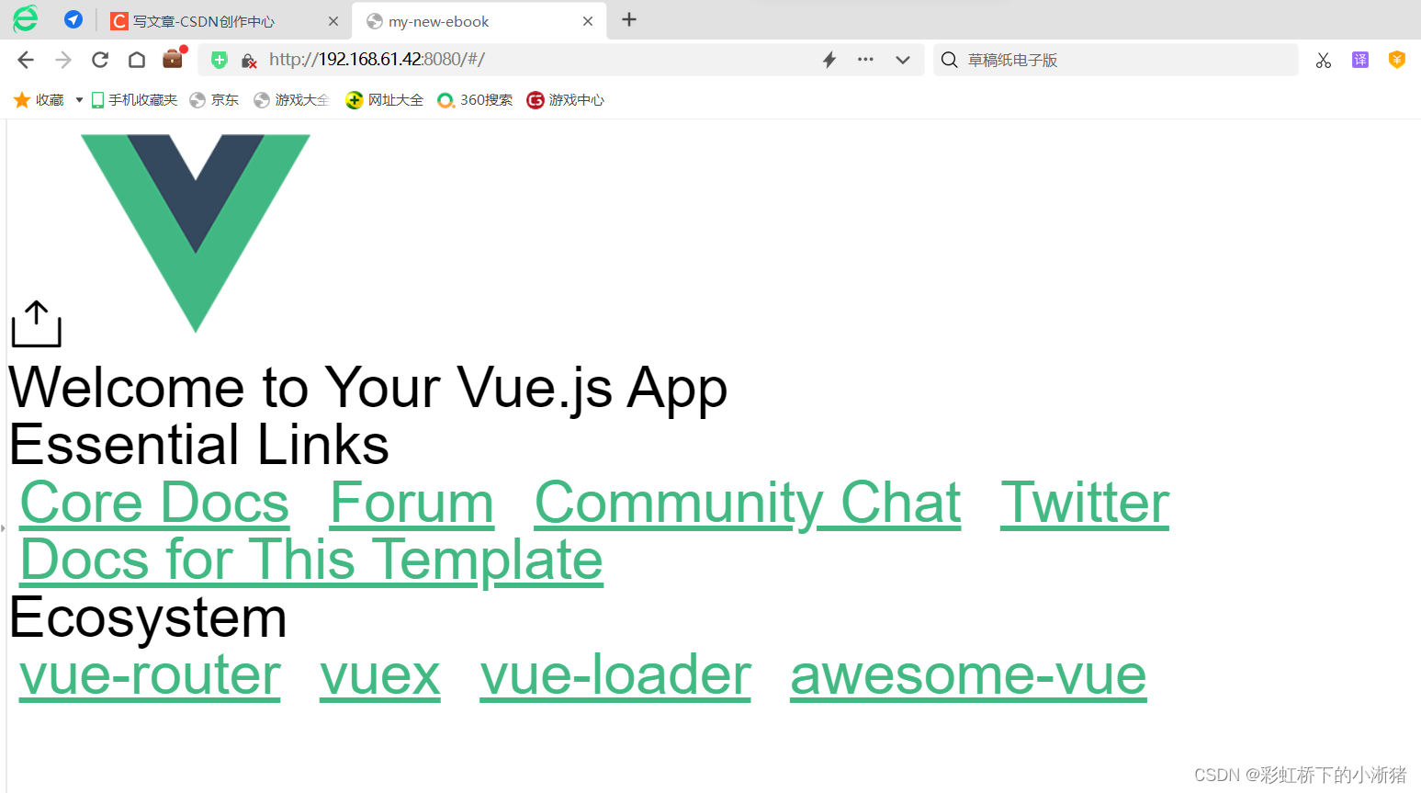Open the 京东 bookmark

click(214, 99)
